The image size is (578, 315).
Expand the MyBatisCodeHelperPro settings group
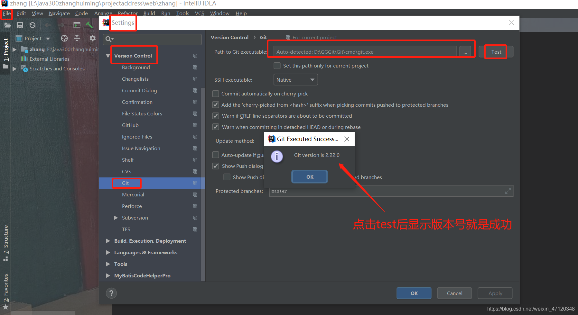coord(108,275)
